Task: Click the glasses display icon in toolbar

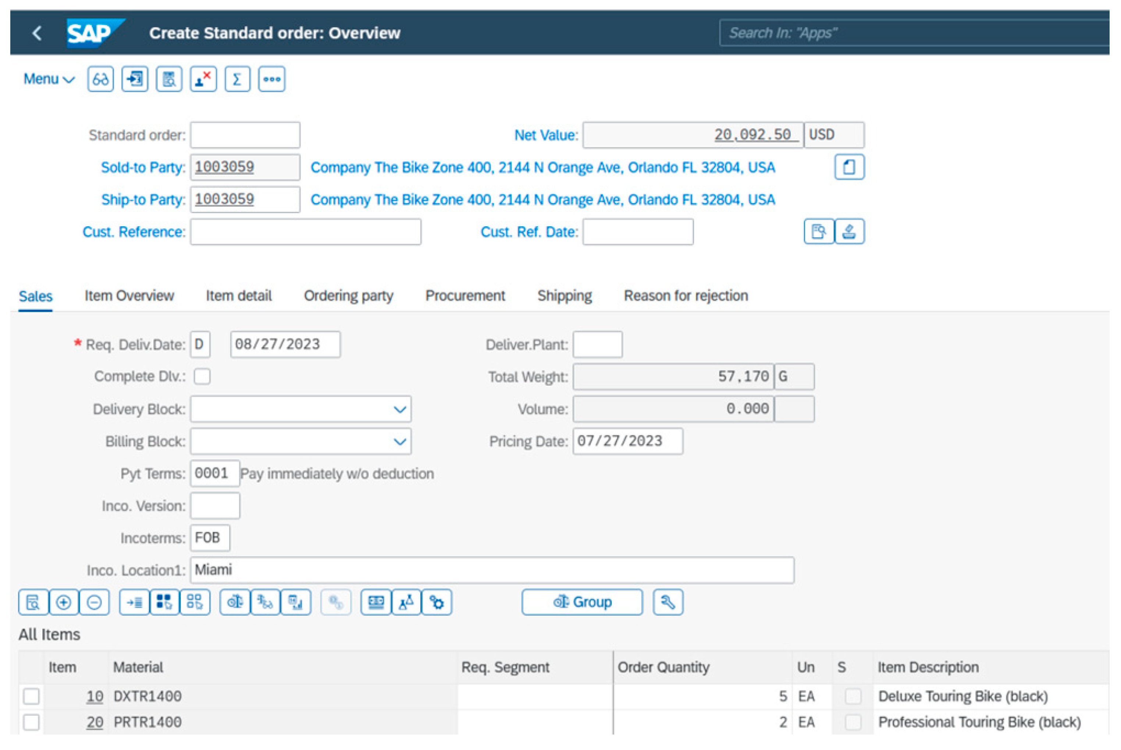Action: [x=100, y=79]
